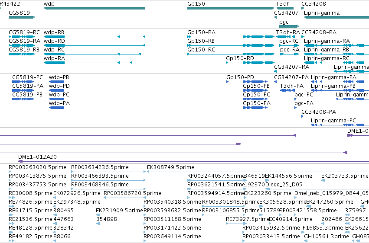The height and width of the screenshot is (243, 369).
Task: Select the pgc gene label
Action: [x=284, y=22]
